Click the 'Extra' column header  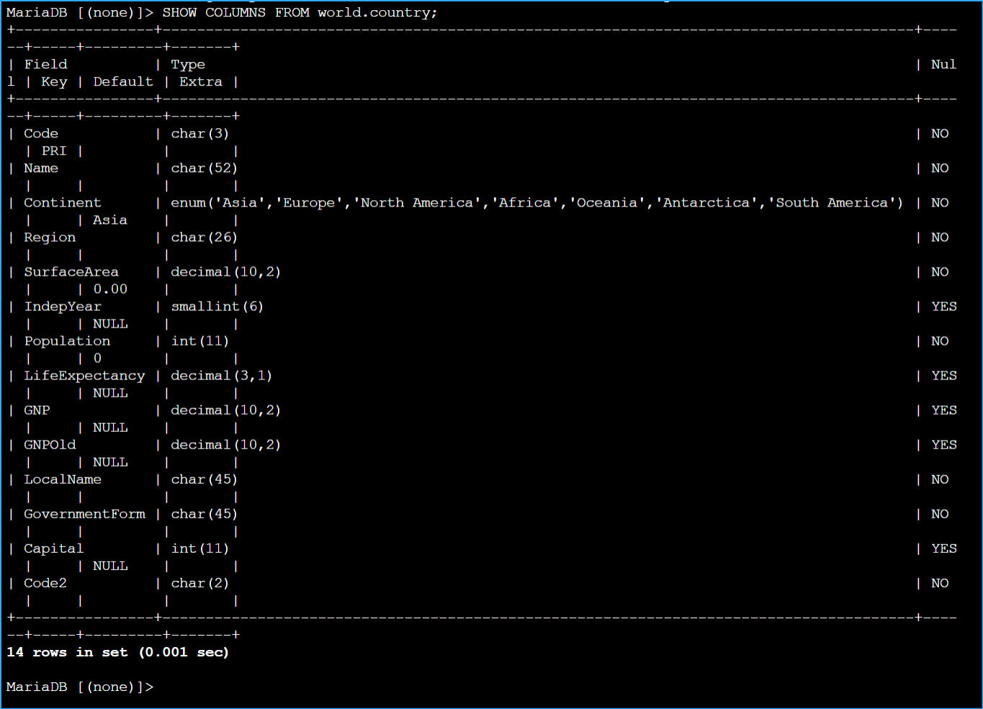[x=201, y=82]
